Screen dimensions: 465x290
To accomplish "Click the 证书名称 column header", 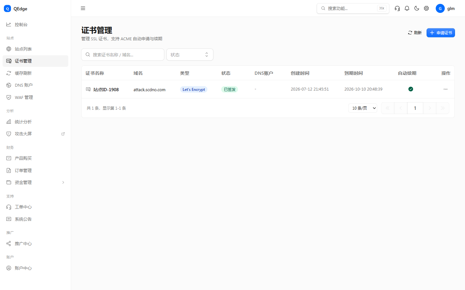I will pyautogui.click(x=95, y=73).
